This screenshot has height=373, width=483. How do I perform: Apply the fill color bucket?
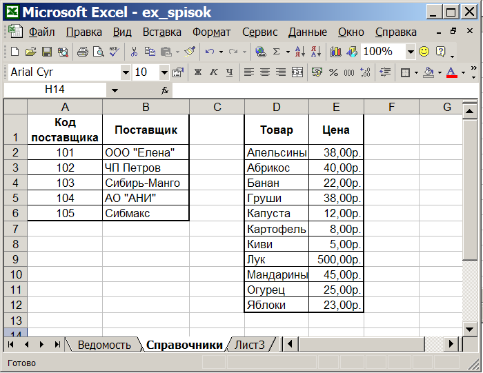click(428, 72)
